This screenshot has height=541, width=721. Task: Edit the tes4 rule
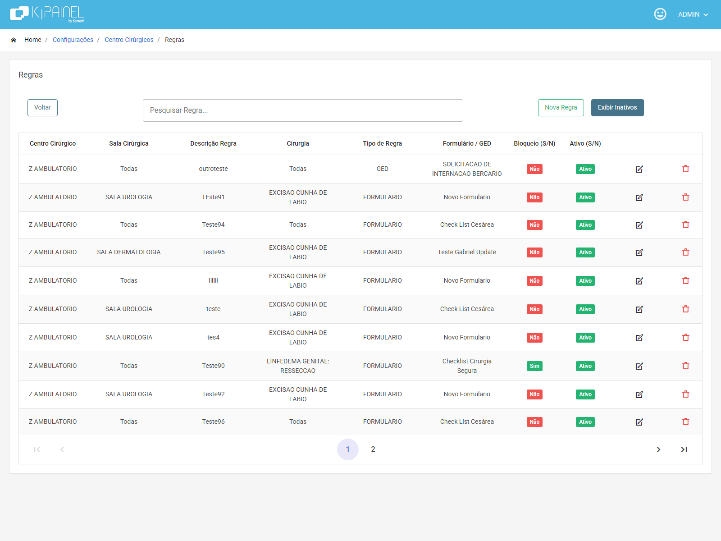639,338
